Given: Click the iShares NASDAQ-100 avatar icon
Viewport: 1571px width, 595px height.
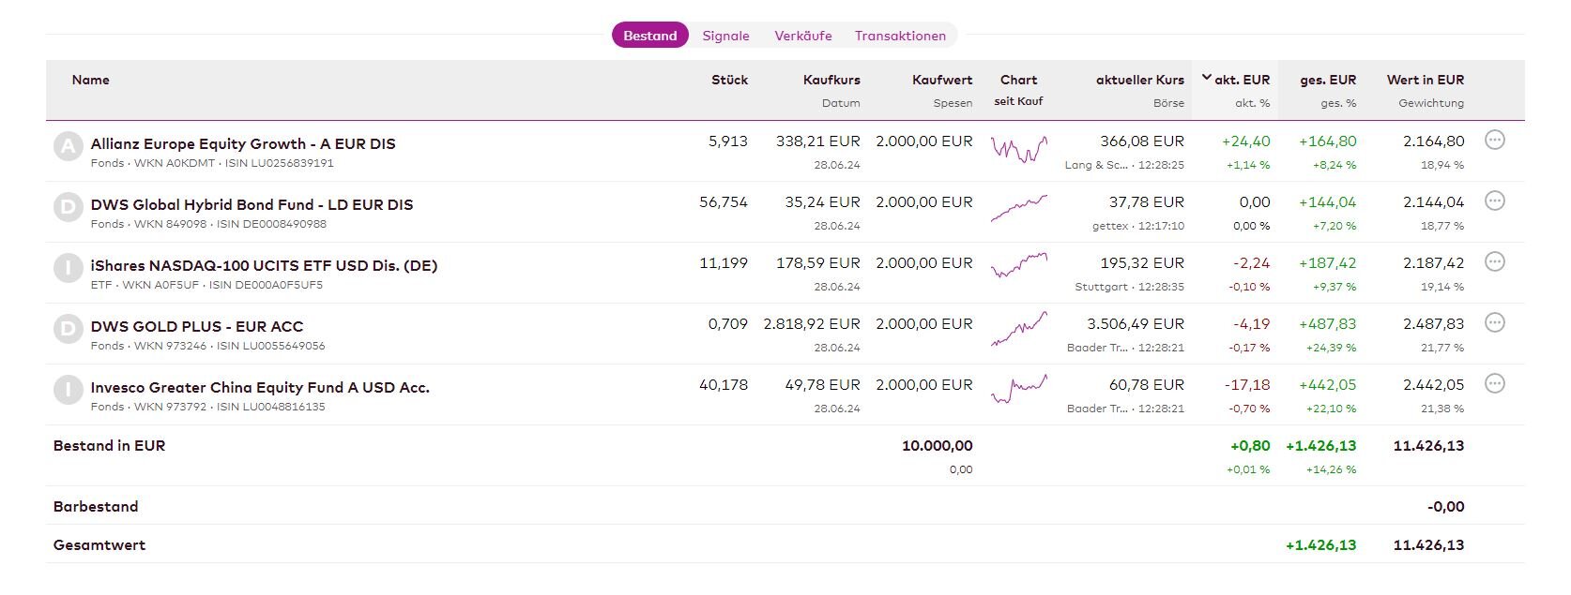Looking at the screenshot, I should tap(68, 269).
